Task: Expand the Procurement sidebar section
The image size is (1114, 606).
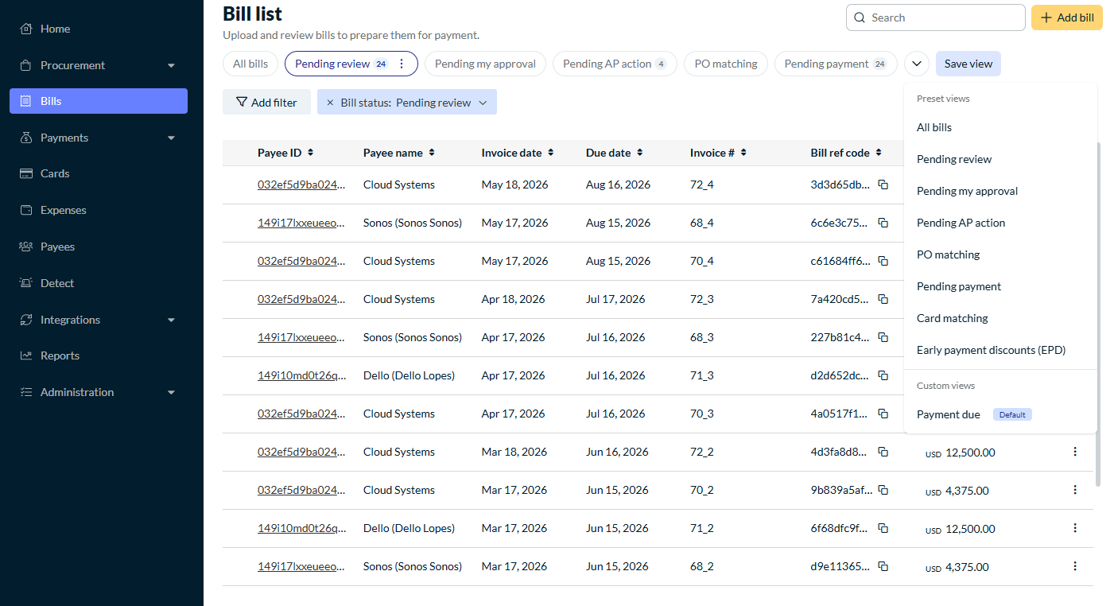Action: pos(172,65)
